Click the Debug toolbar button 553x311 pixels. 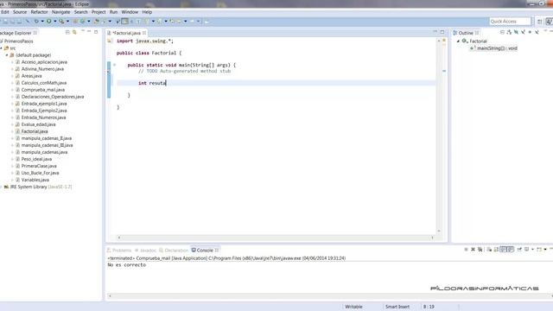point(36,21)
